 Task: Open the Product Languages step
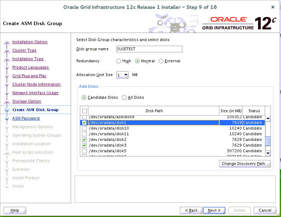pyautogui.click(x=30, y=68)
